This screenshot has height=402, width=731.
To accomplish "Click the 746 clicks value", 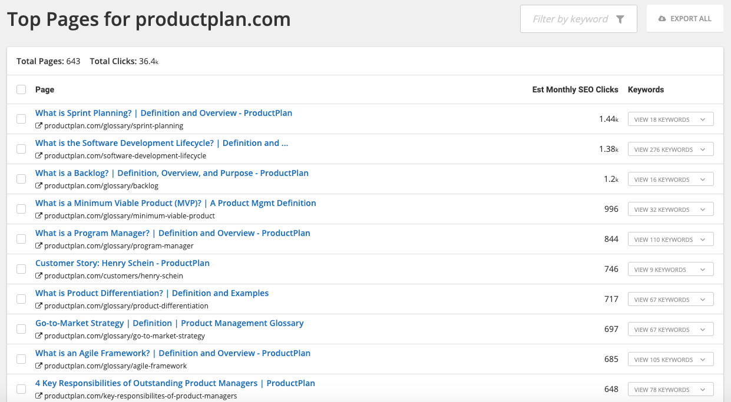I will [x=611, y=269].
